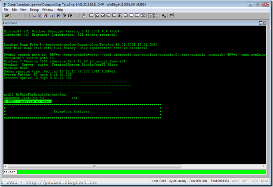Image resolution: width=273 pixels, height=187 pixels.
Task: Click the scroll left arrow
Action: (5, 166)
